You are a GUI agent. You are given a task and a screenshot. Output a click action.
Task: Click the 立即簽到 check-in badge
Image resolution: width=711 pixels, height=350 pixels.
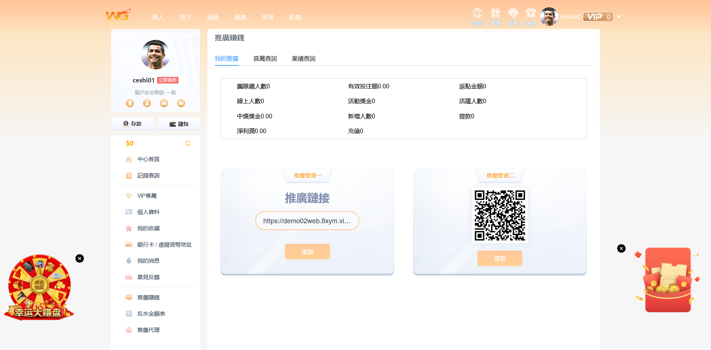pos(168,80)
